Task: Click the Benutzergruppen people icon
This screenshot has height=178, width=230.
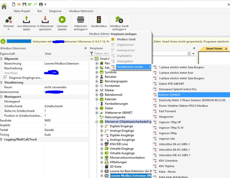Action: coord(102,81)
